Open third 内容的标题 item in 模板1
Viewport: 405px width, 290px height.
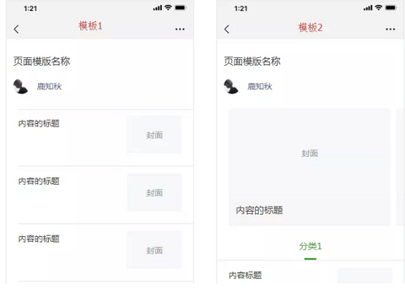pyautogui.click(x=39, y=239)
